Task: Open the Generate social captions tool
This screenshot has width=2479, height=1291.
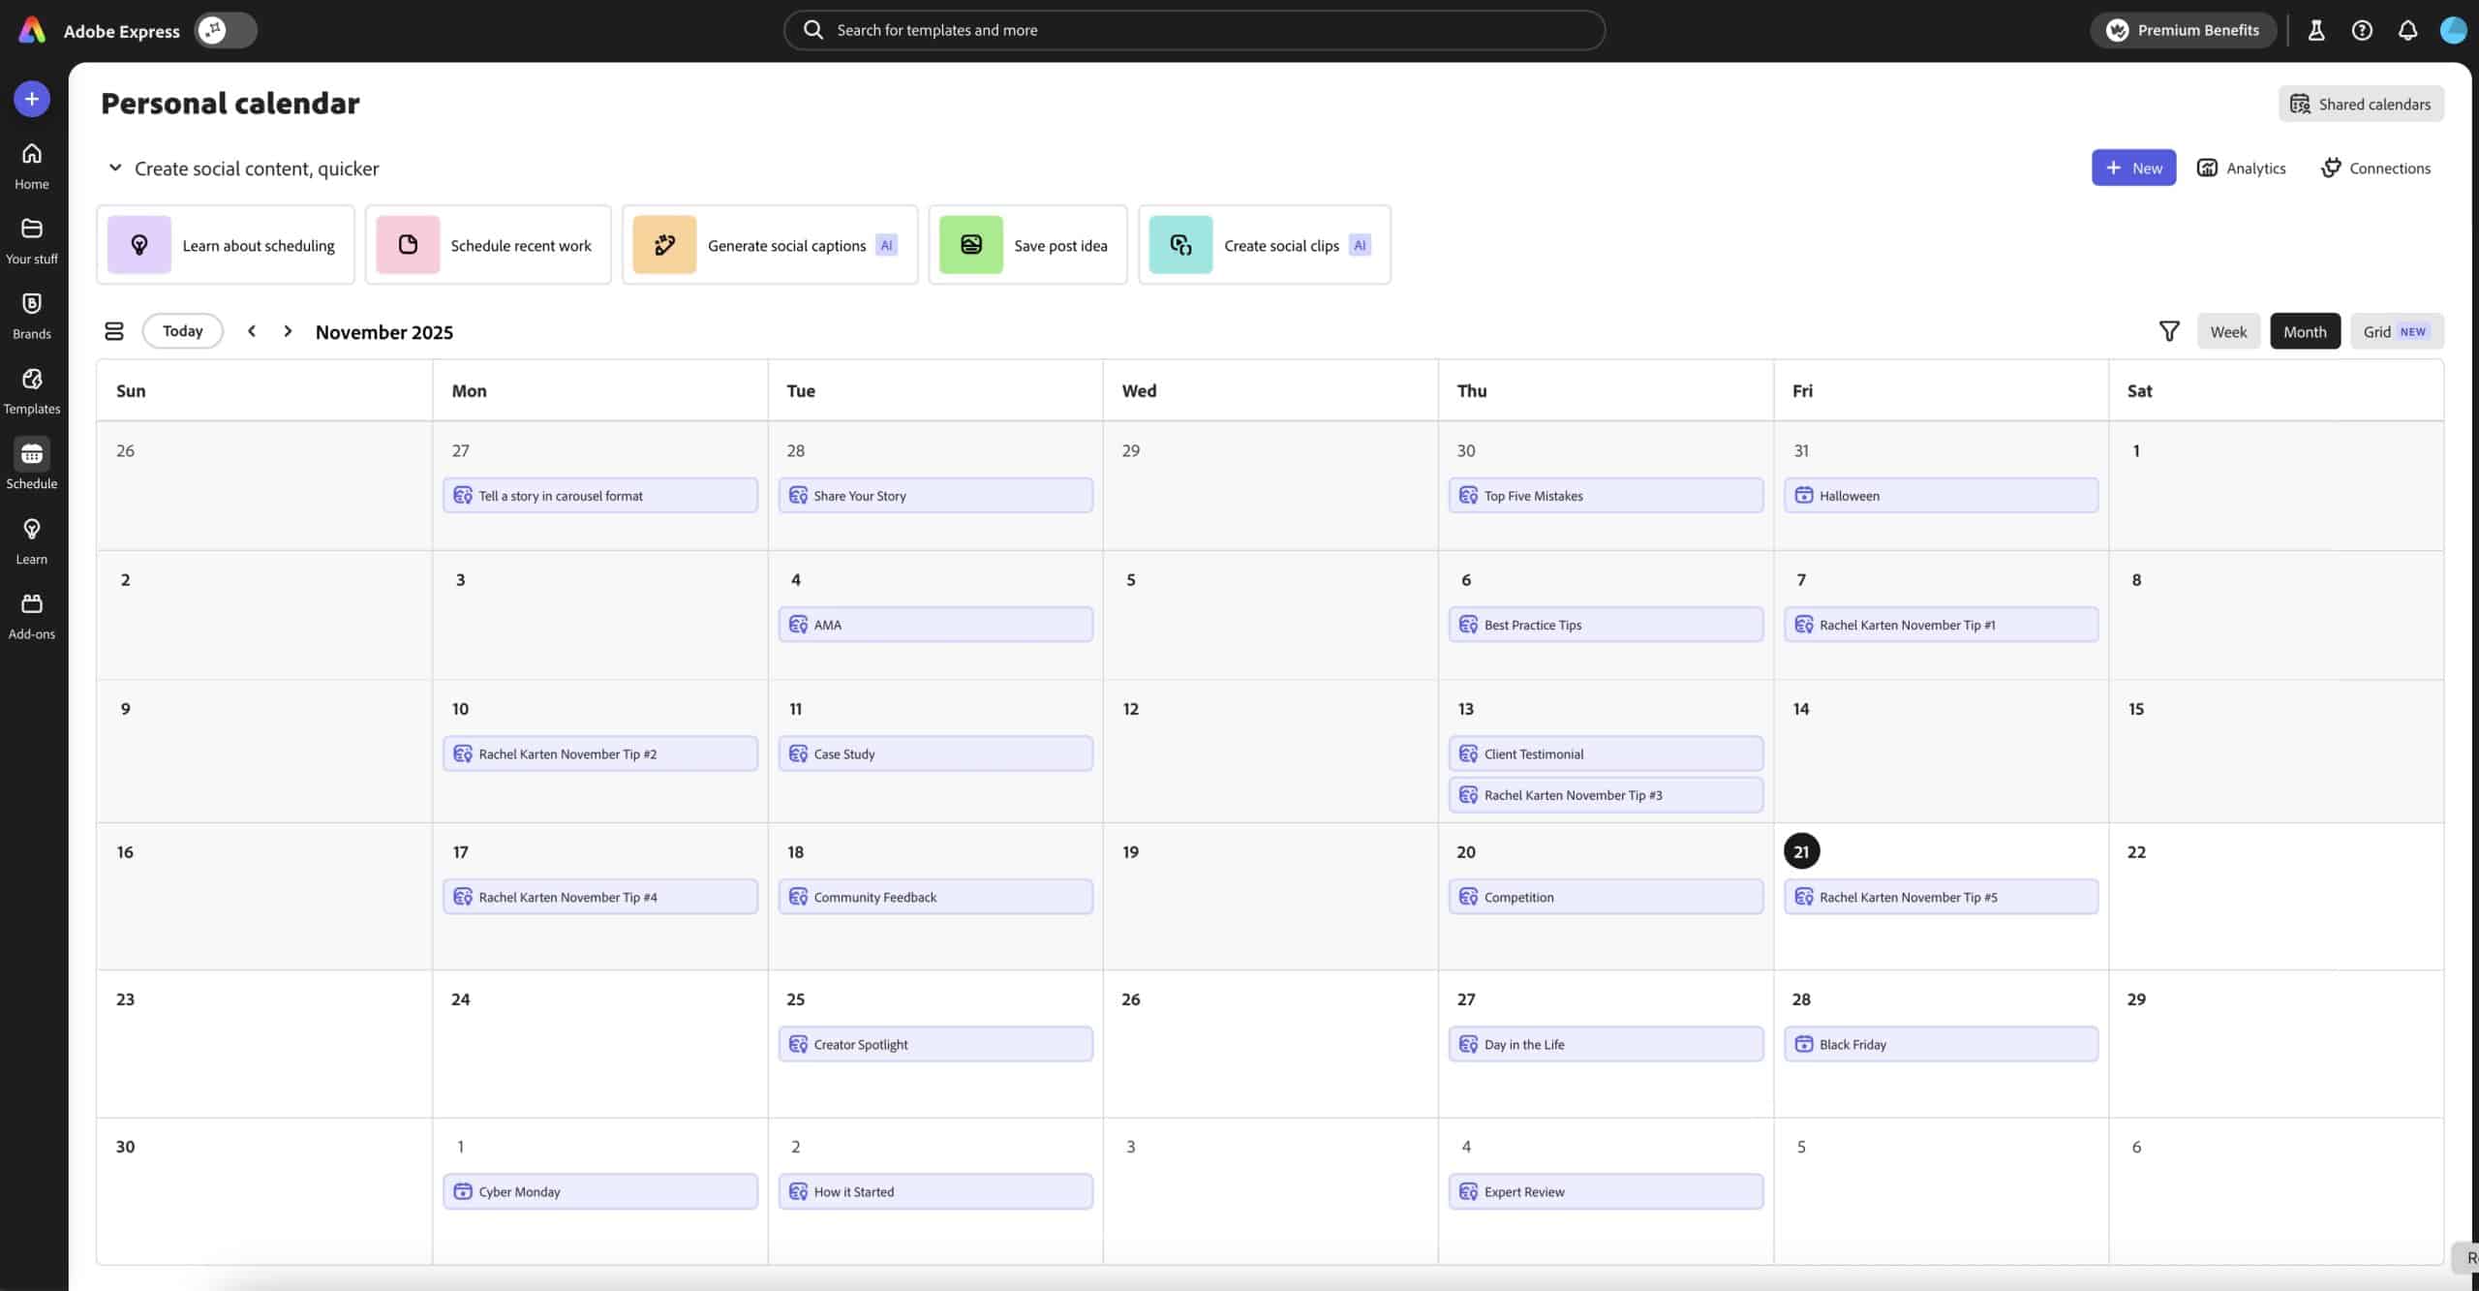Action: [x=770, y=245]
